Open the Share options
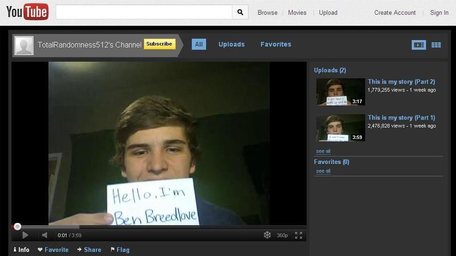 [89, 250]
